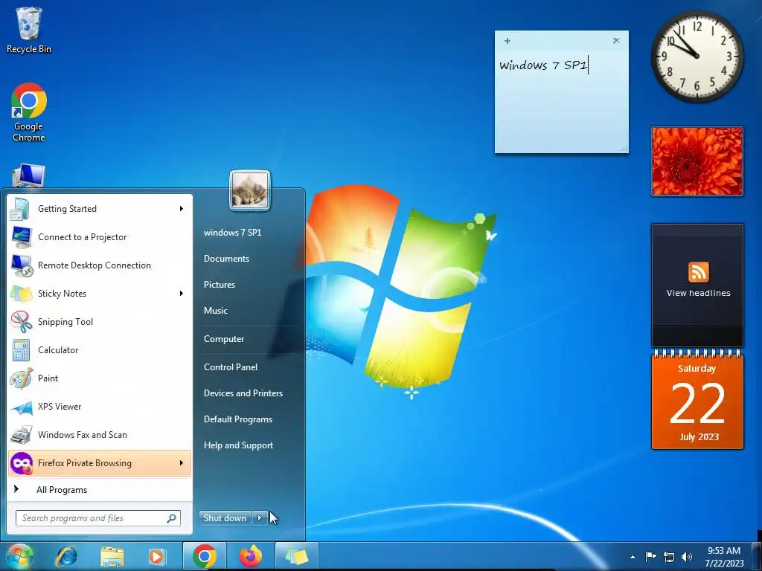Click the Calculator icon in Start menu
This screenshot has height=571, width=762.
click(21, 350)
